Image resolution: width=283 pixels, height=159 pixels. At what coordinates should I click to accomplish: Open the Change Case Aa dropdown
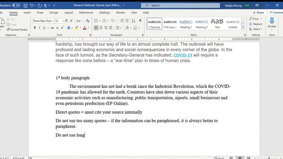pyautogui.click(x=79, y=21)
